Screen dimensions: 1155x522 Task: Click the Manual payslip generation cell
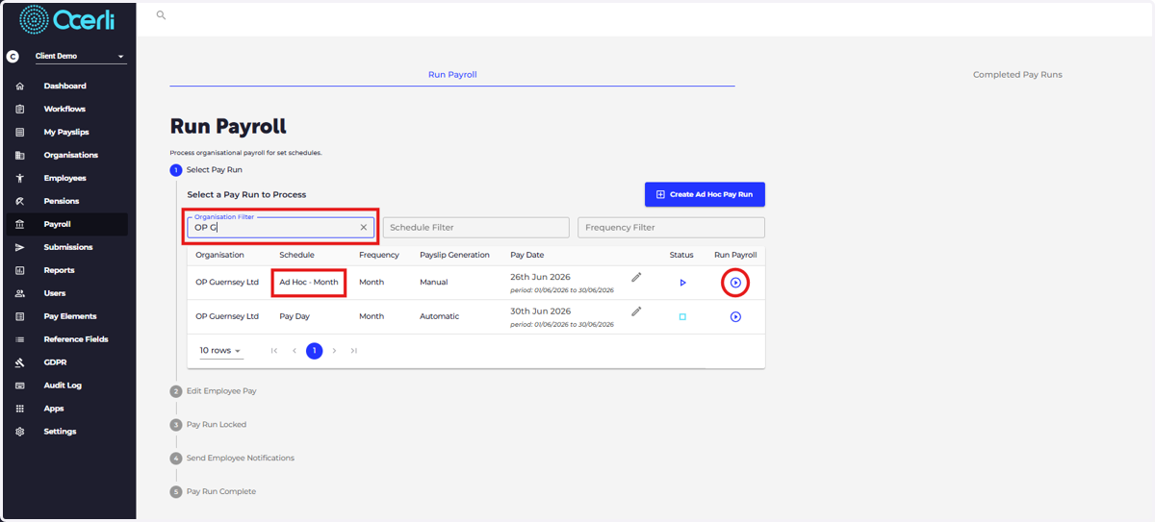click(433, 283)
